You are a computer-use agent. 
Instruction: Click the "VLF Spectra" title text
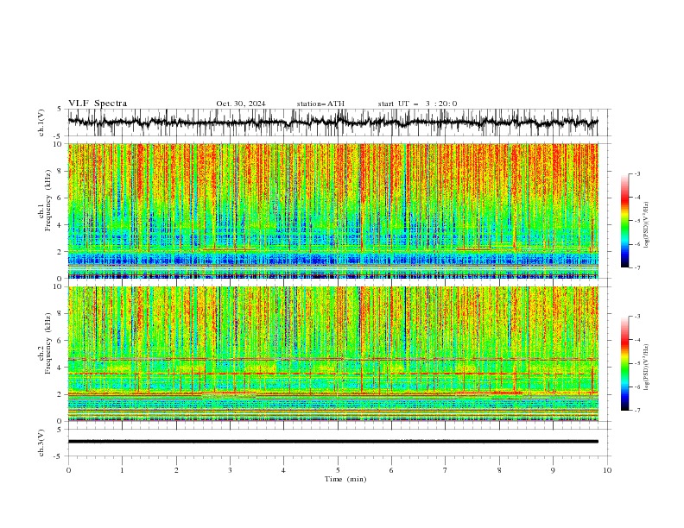(98, 104)
